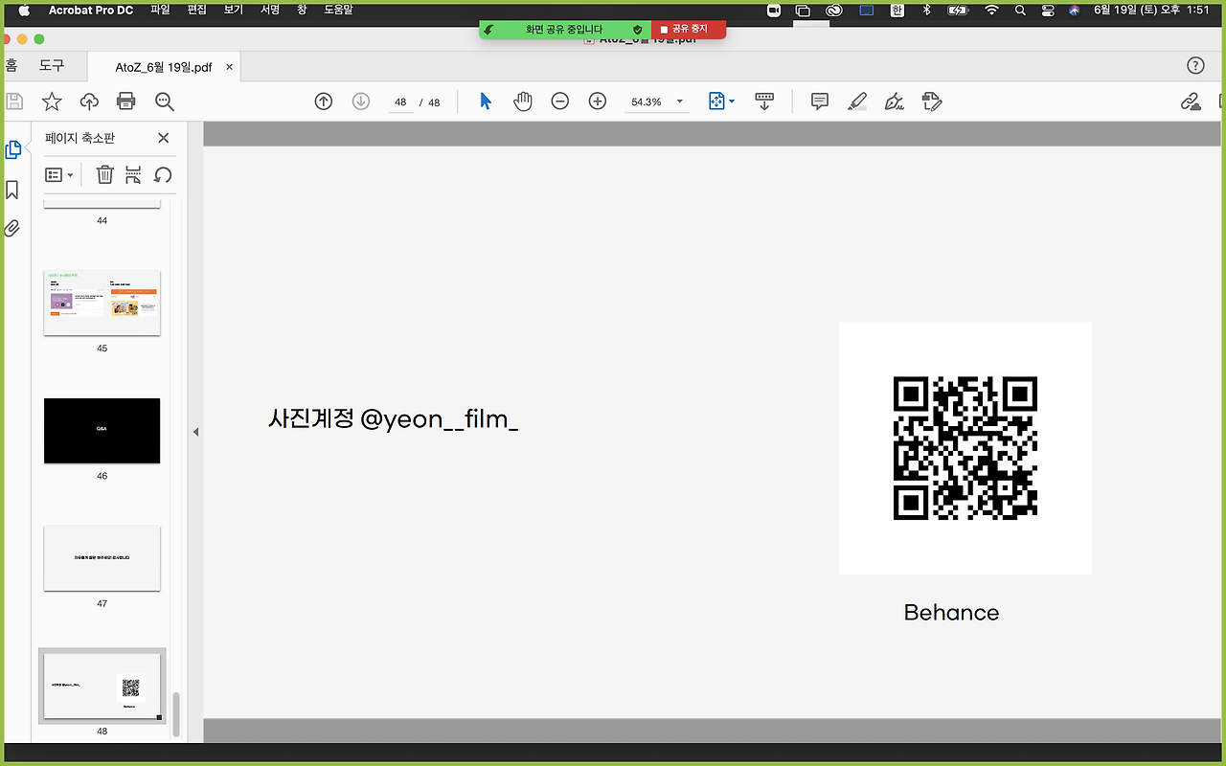Add a sticky note comment
The image size is (1226, 766).
pyautogui.click(x=820, y=101)
